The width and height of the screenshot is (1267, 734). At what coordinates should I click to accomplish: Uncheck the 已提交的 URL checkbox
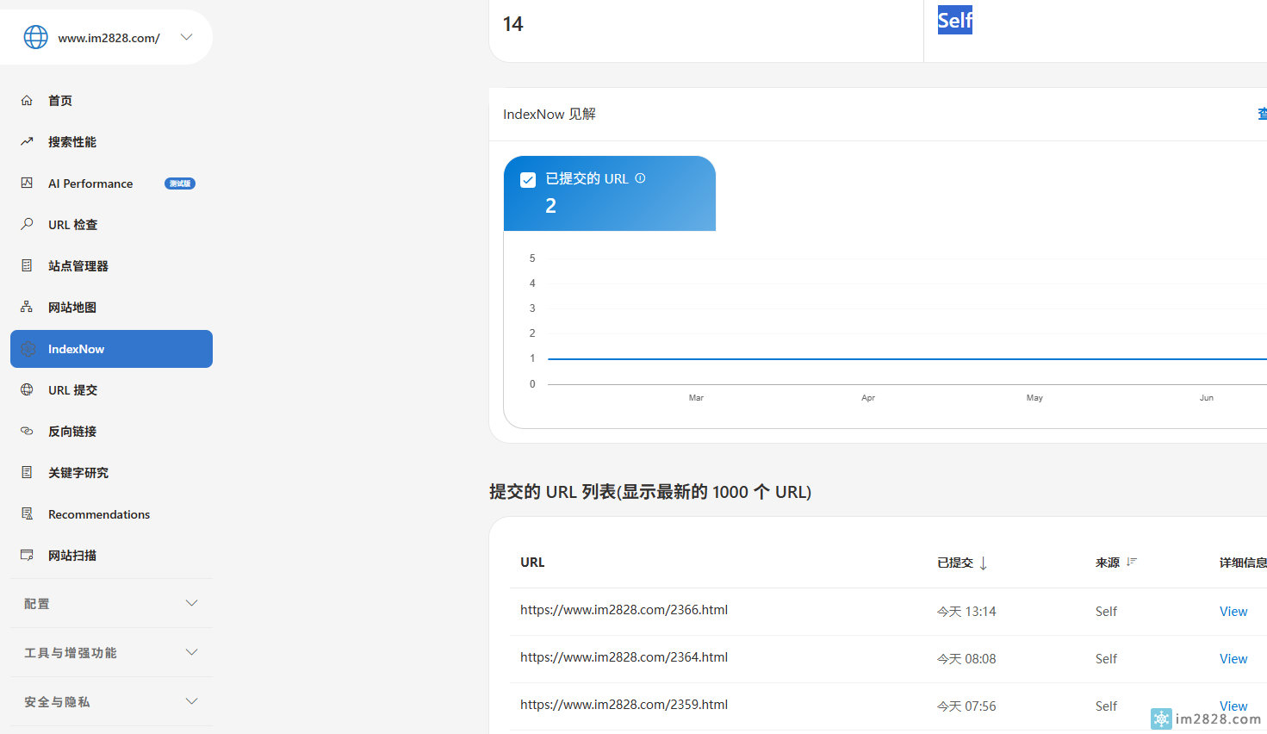tap(528, 180)
